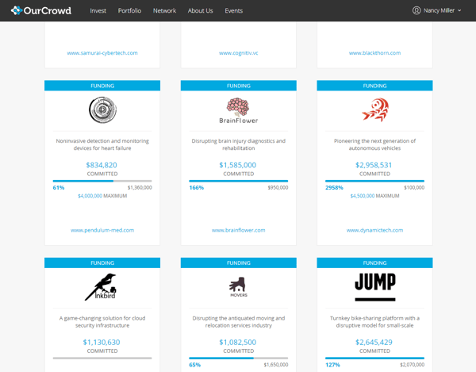Viewport: 476px width, 372px height.
Task: Click the $2,070,000 target amount
Action: (413, 365)
